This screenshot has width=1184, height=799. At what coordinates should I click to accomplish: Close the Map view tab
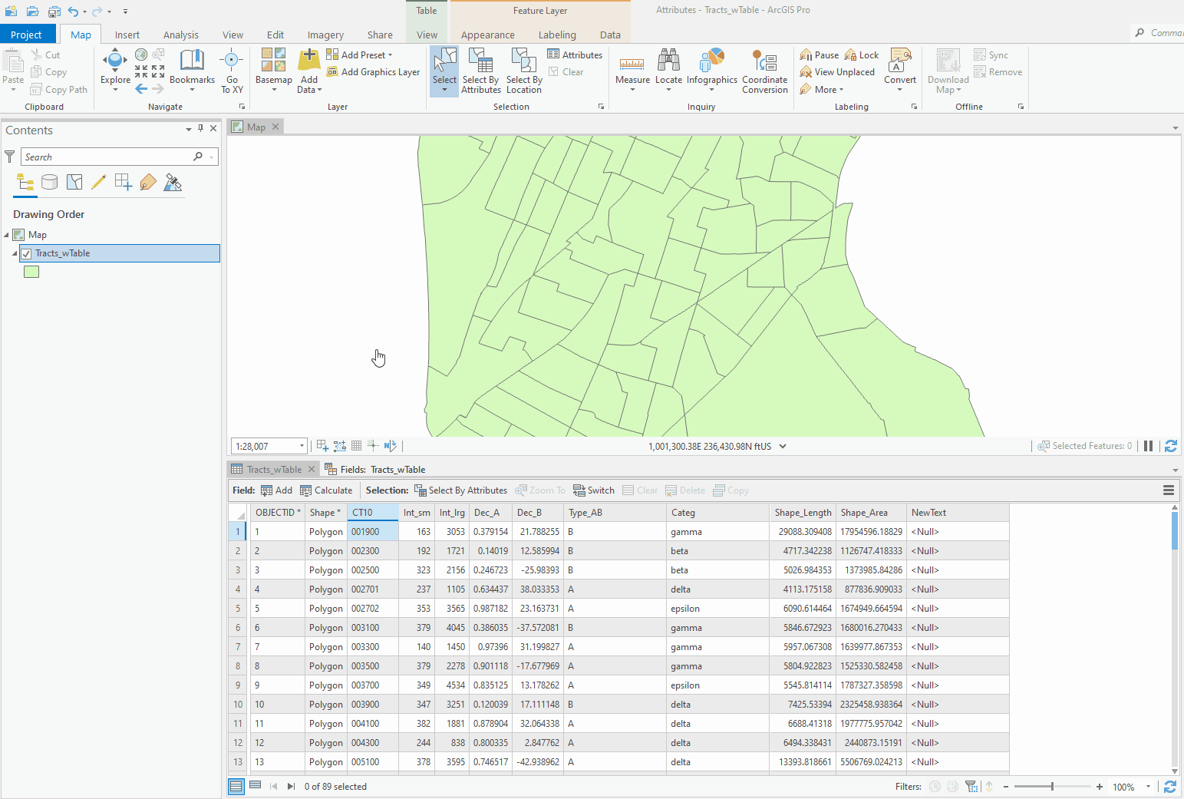275,127
